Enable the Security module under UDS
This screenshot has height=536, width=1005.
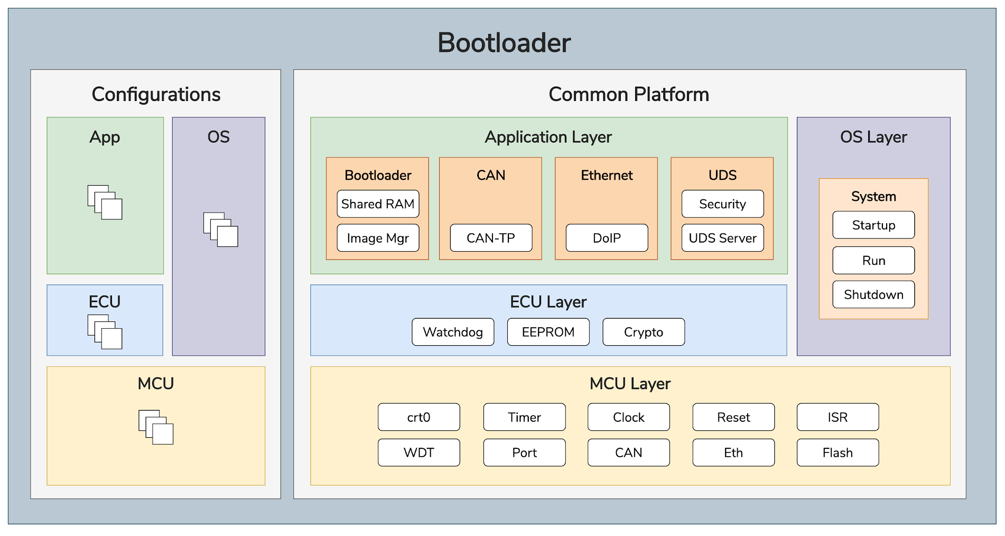click(x=722, y=204)
